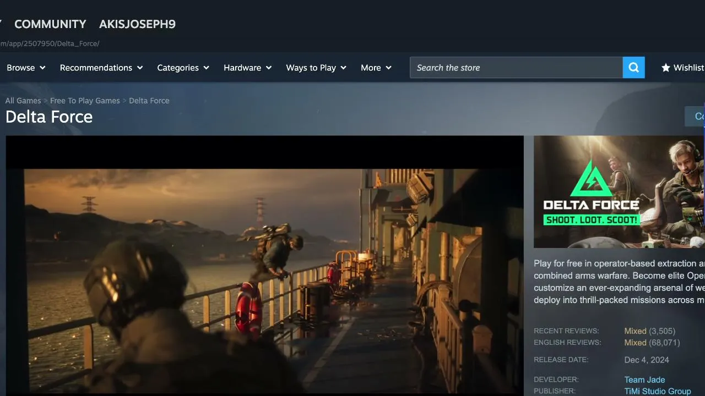This screenshot has height=396, width=705.
Task: Open the Ways to Play menu
Action: (x=316, y=68)
